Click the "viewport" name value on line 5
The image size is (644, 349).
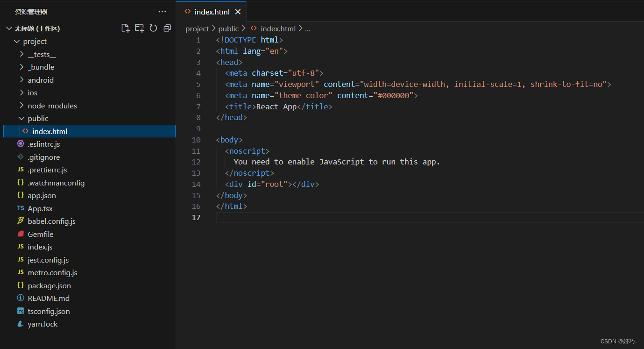(x=297, y=85)
